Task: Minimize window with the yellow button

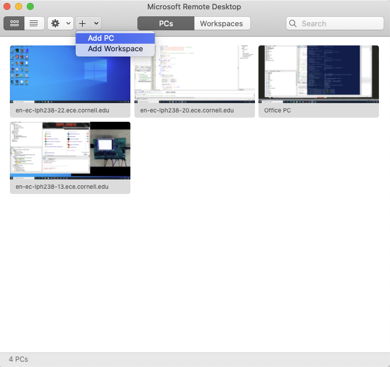Action: click(19, 7)
